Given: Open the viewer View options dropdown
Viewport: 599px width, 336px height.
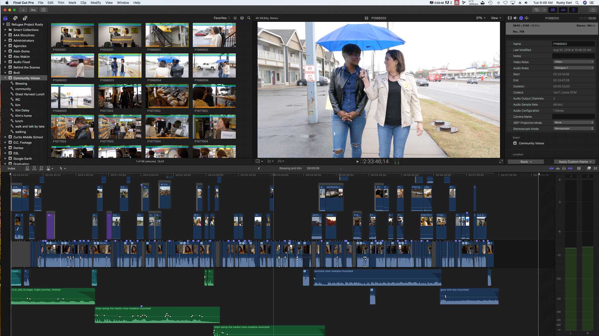Looking at the screenshot, I should click(x=496, y=18).
